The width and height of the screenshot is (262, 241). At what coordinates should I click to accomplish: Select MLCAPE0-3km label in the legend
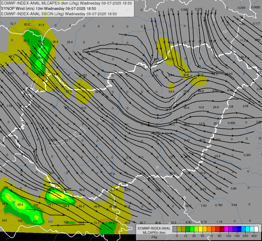(154, 233)
